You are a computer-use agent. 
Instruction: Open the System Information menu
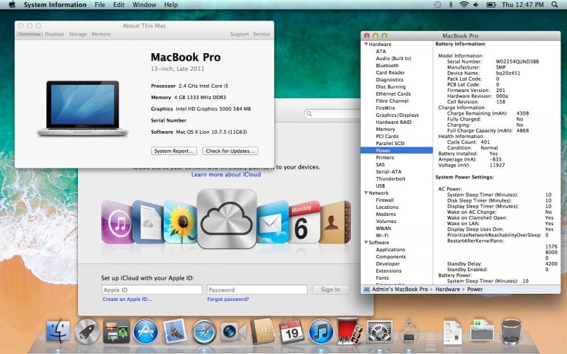coord(55,5)
